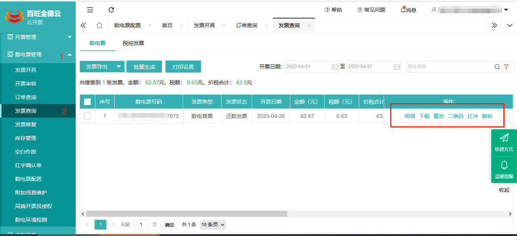Expand the 发票导出 dropdown arrow
517x236 pixels.
click(119, 67)
